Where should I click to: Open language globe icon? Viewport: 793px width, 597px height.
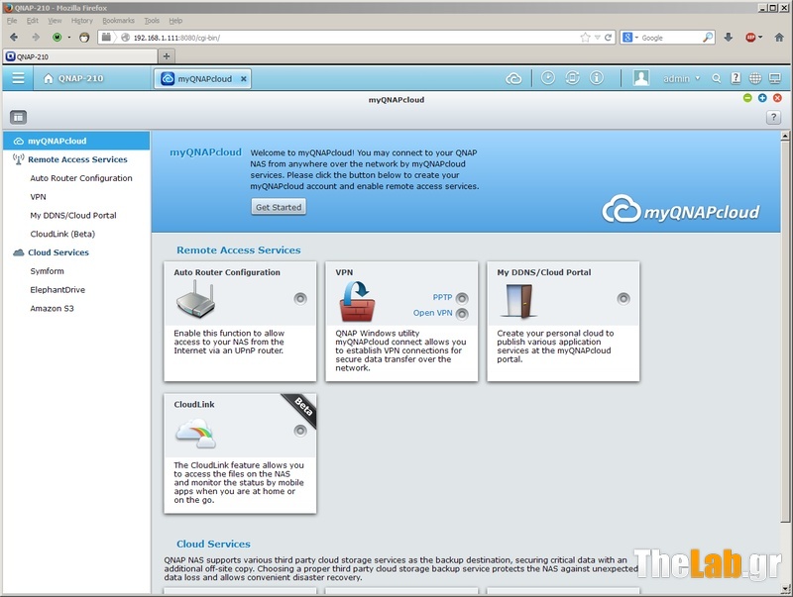[755, 78]
